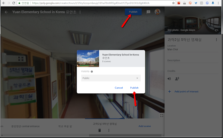
Task: Click the blue microphone extension icon
Action: pyautogui.click(x=213, y=3)
